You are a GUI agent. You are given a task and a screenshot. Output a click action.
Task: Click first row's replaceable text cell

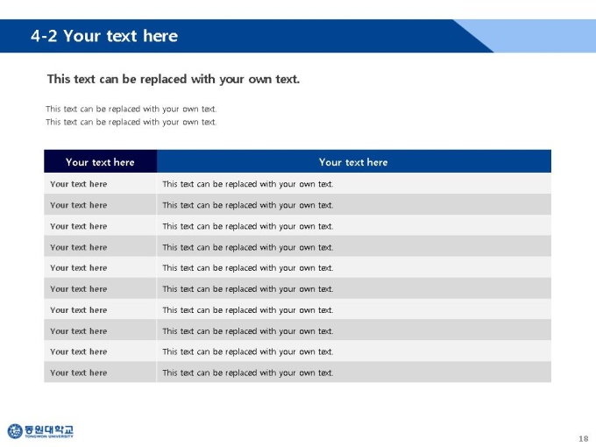click(x=354, y=183)
